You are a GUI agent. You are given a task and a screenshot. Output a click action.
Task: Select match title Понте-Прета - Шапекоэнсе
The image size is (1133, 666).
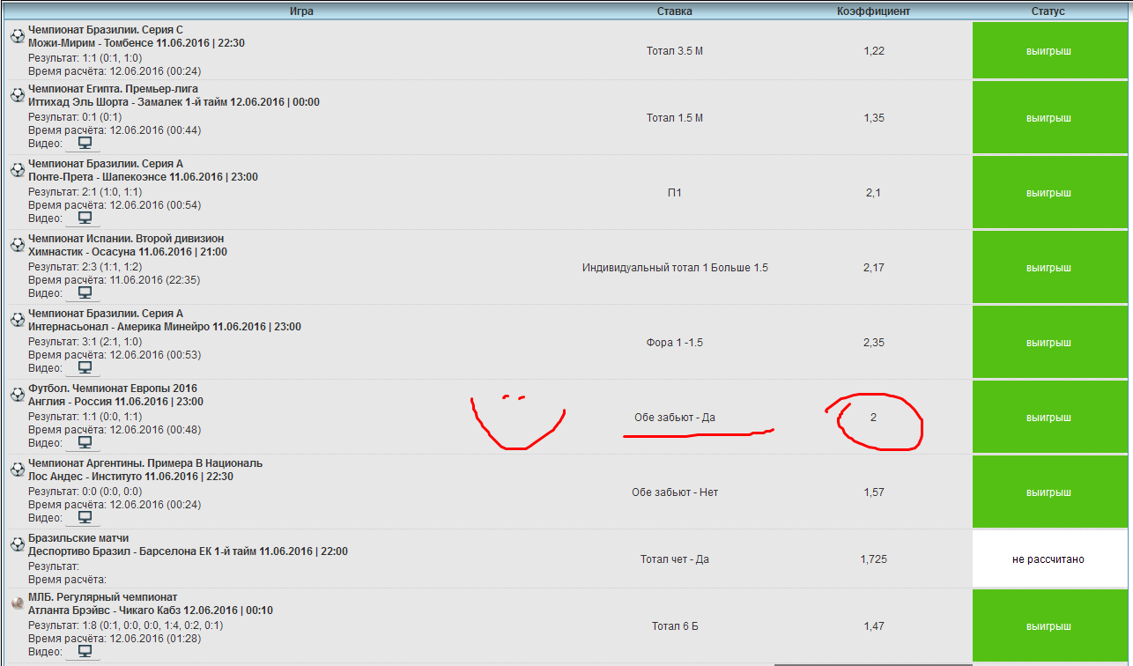pyautogui.click(x=143, y=177)
